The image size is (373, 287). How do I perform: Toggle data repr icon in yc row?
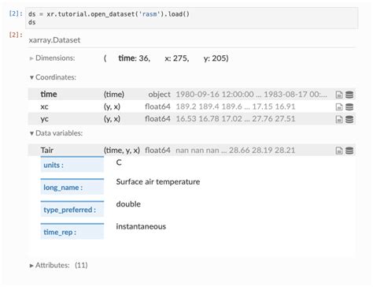[x=349, y=119]
